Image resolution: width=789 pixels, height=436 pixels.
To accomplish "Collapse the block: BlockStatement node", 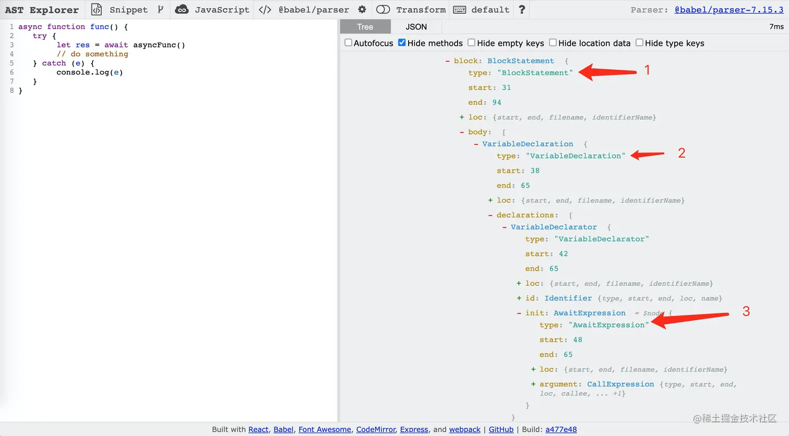I will pos(447,61).
